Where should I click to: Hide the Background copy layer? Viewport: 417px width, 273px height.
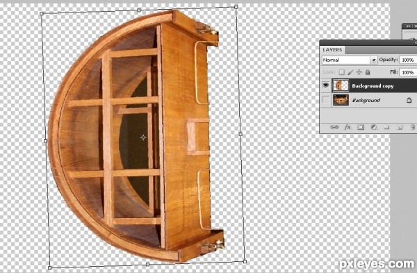point(326,85)
